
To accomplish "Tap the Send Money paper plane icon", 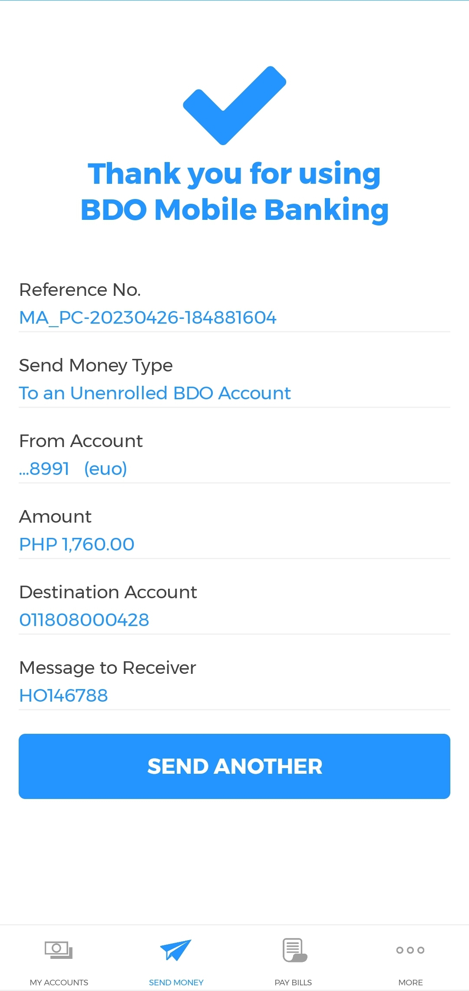I will coord(175,950).
